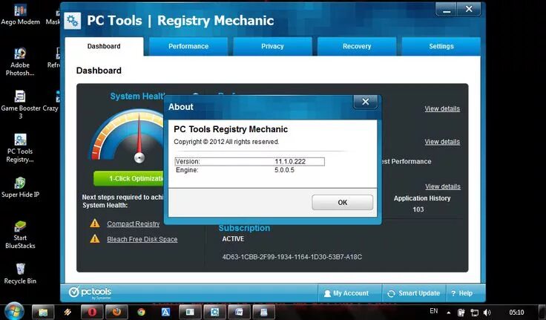Image resolution: width=546 pixels, height=320 pixels.
Task: Show hidden system tray icons arrow
Action: tap(449, 313)
